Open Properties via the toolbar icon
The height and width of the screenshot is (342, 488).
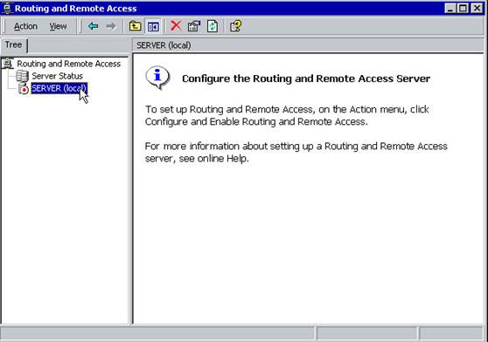pos(194,26)
